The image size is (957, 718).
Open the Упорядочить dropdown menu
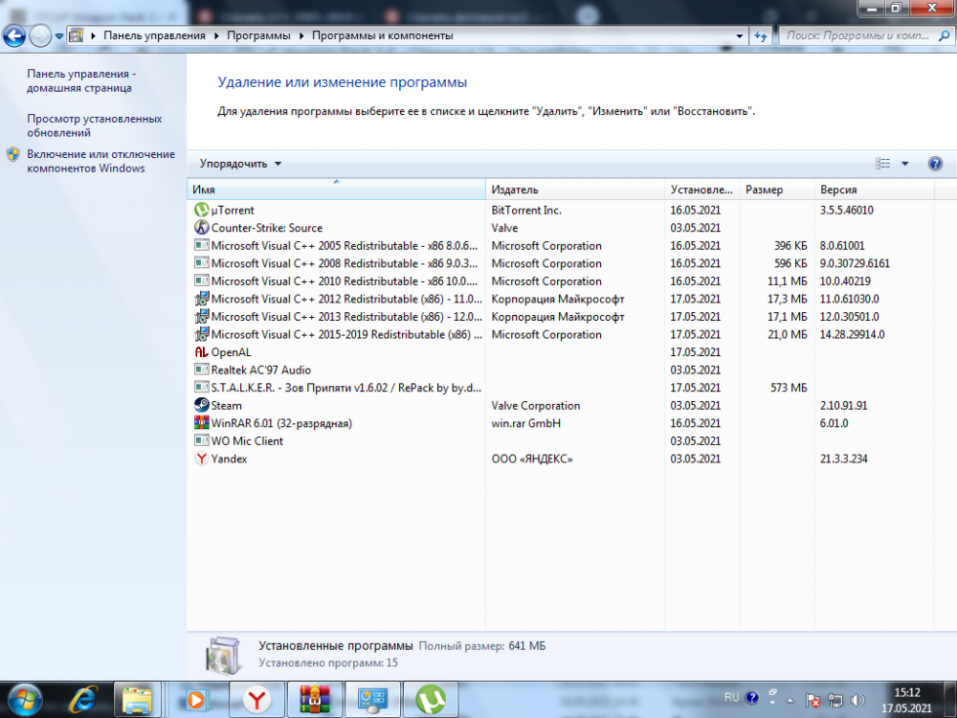point(240,164)
